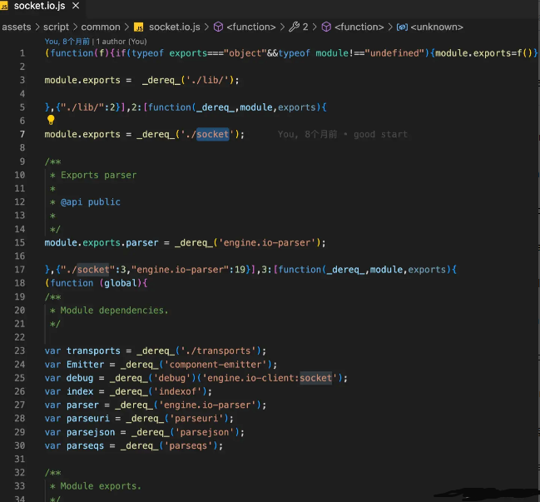Open the script breadcrumb folder
Image resolution: width=540 pixels, height=502 pixels.
[x=56, y=27]
